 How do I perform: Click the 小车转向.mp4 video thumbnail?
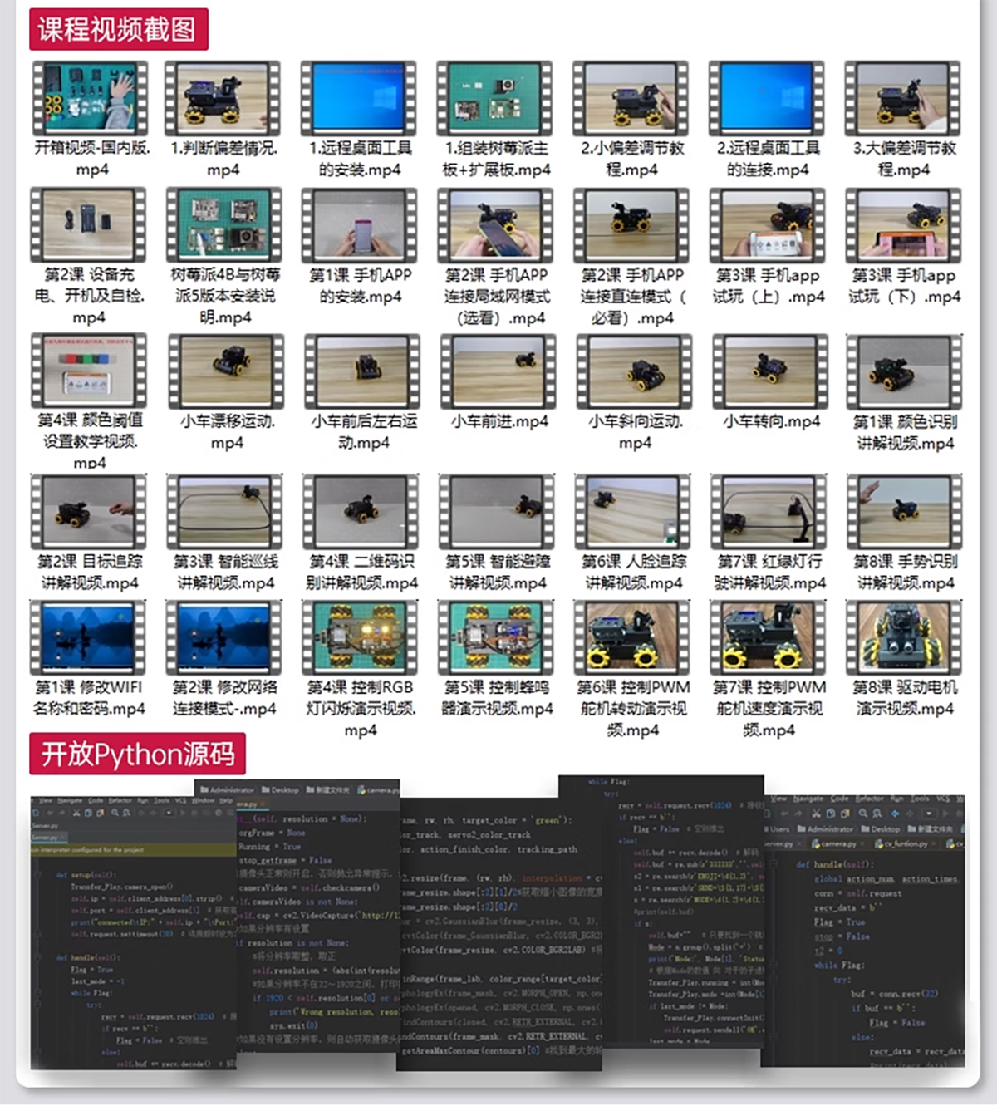769,371
